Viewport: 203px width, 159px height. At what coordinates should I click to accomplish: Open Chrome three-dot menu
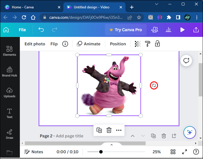(x=197, y=17)
